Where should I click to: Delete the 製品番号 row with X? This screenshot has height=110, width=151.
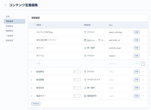143,72
